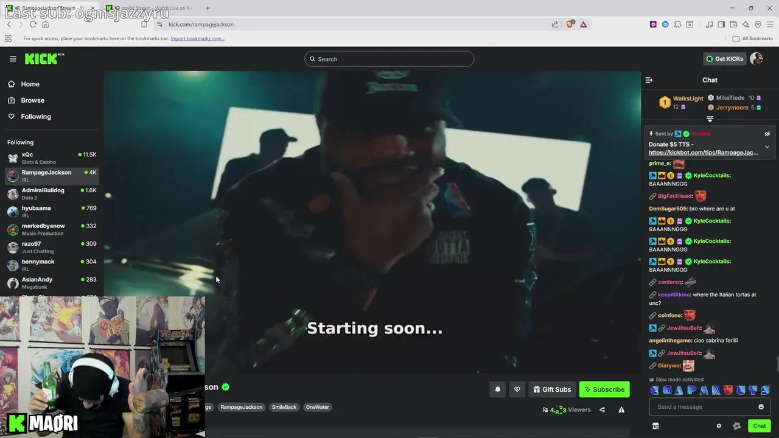Select the RampageJackson channel in sidebar
The width and height of the screenshot is (779, 438).
coord(52,176)
